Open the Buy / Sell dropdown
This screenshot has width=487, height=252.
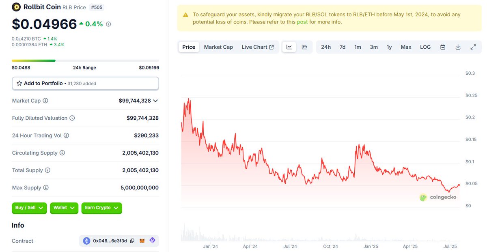click(x=29, y=208)
